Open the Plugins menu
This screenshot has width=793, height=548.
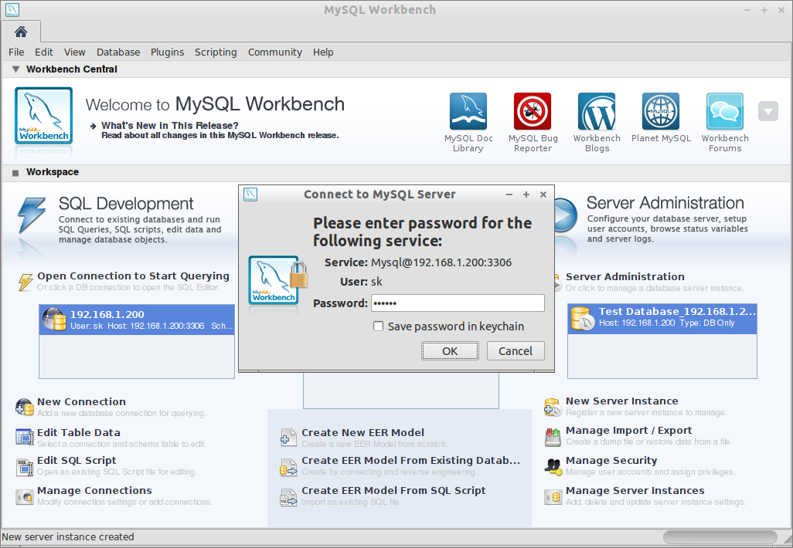167,52
